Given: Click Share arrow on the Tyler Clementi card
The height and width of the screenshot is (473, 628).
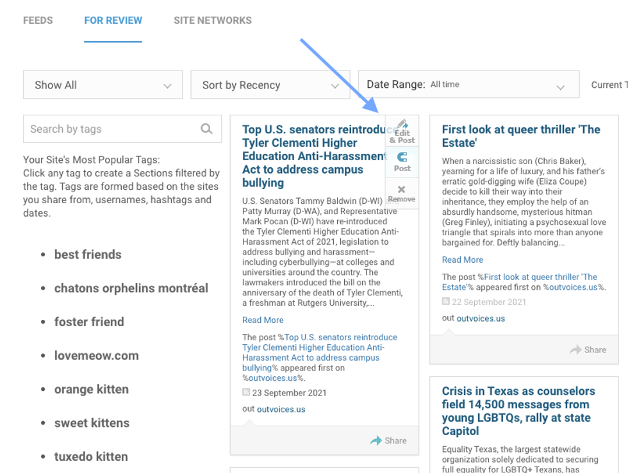Looking at the screenshot, I should pyautogui.click(x=376, y=440).
